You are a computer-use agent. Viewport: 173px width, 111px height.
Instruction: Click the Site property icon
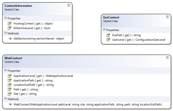(10, 94)
